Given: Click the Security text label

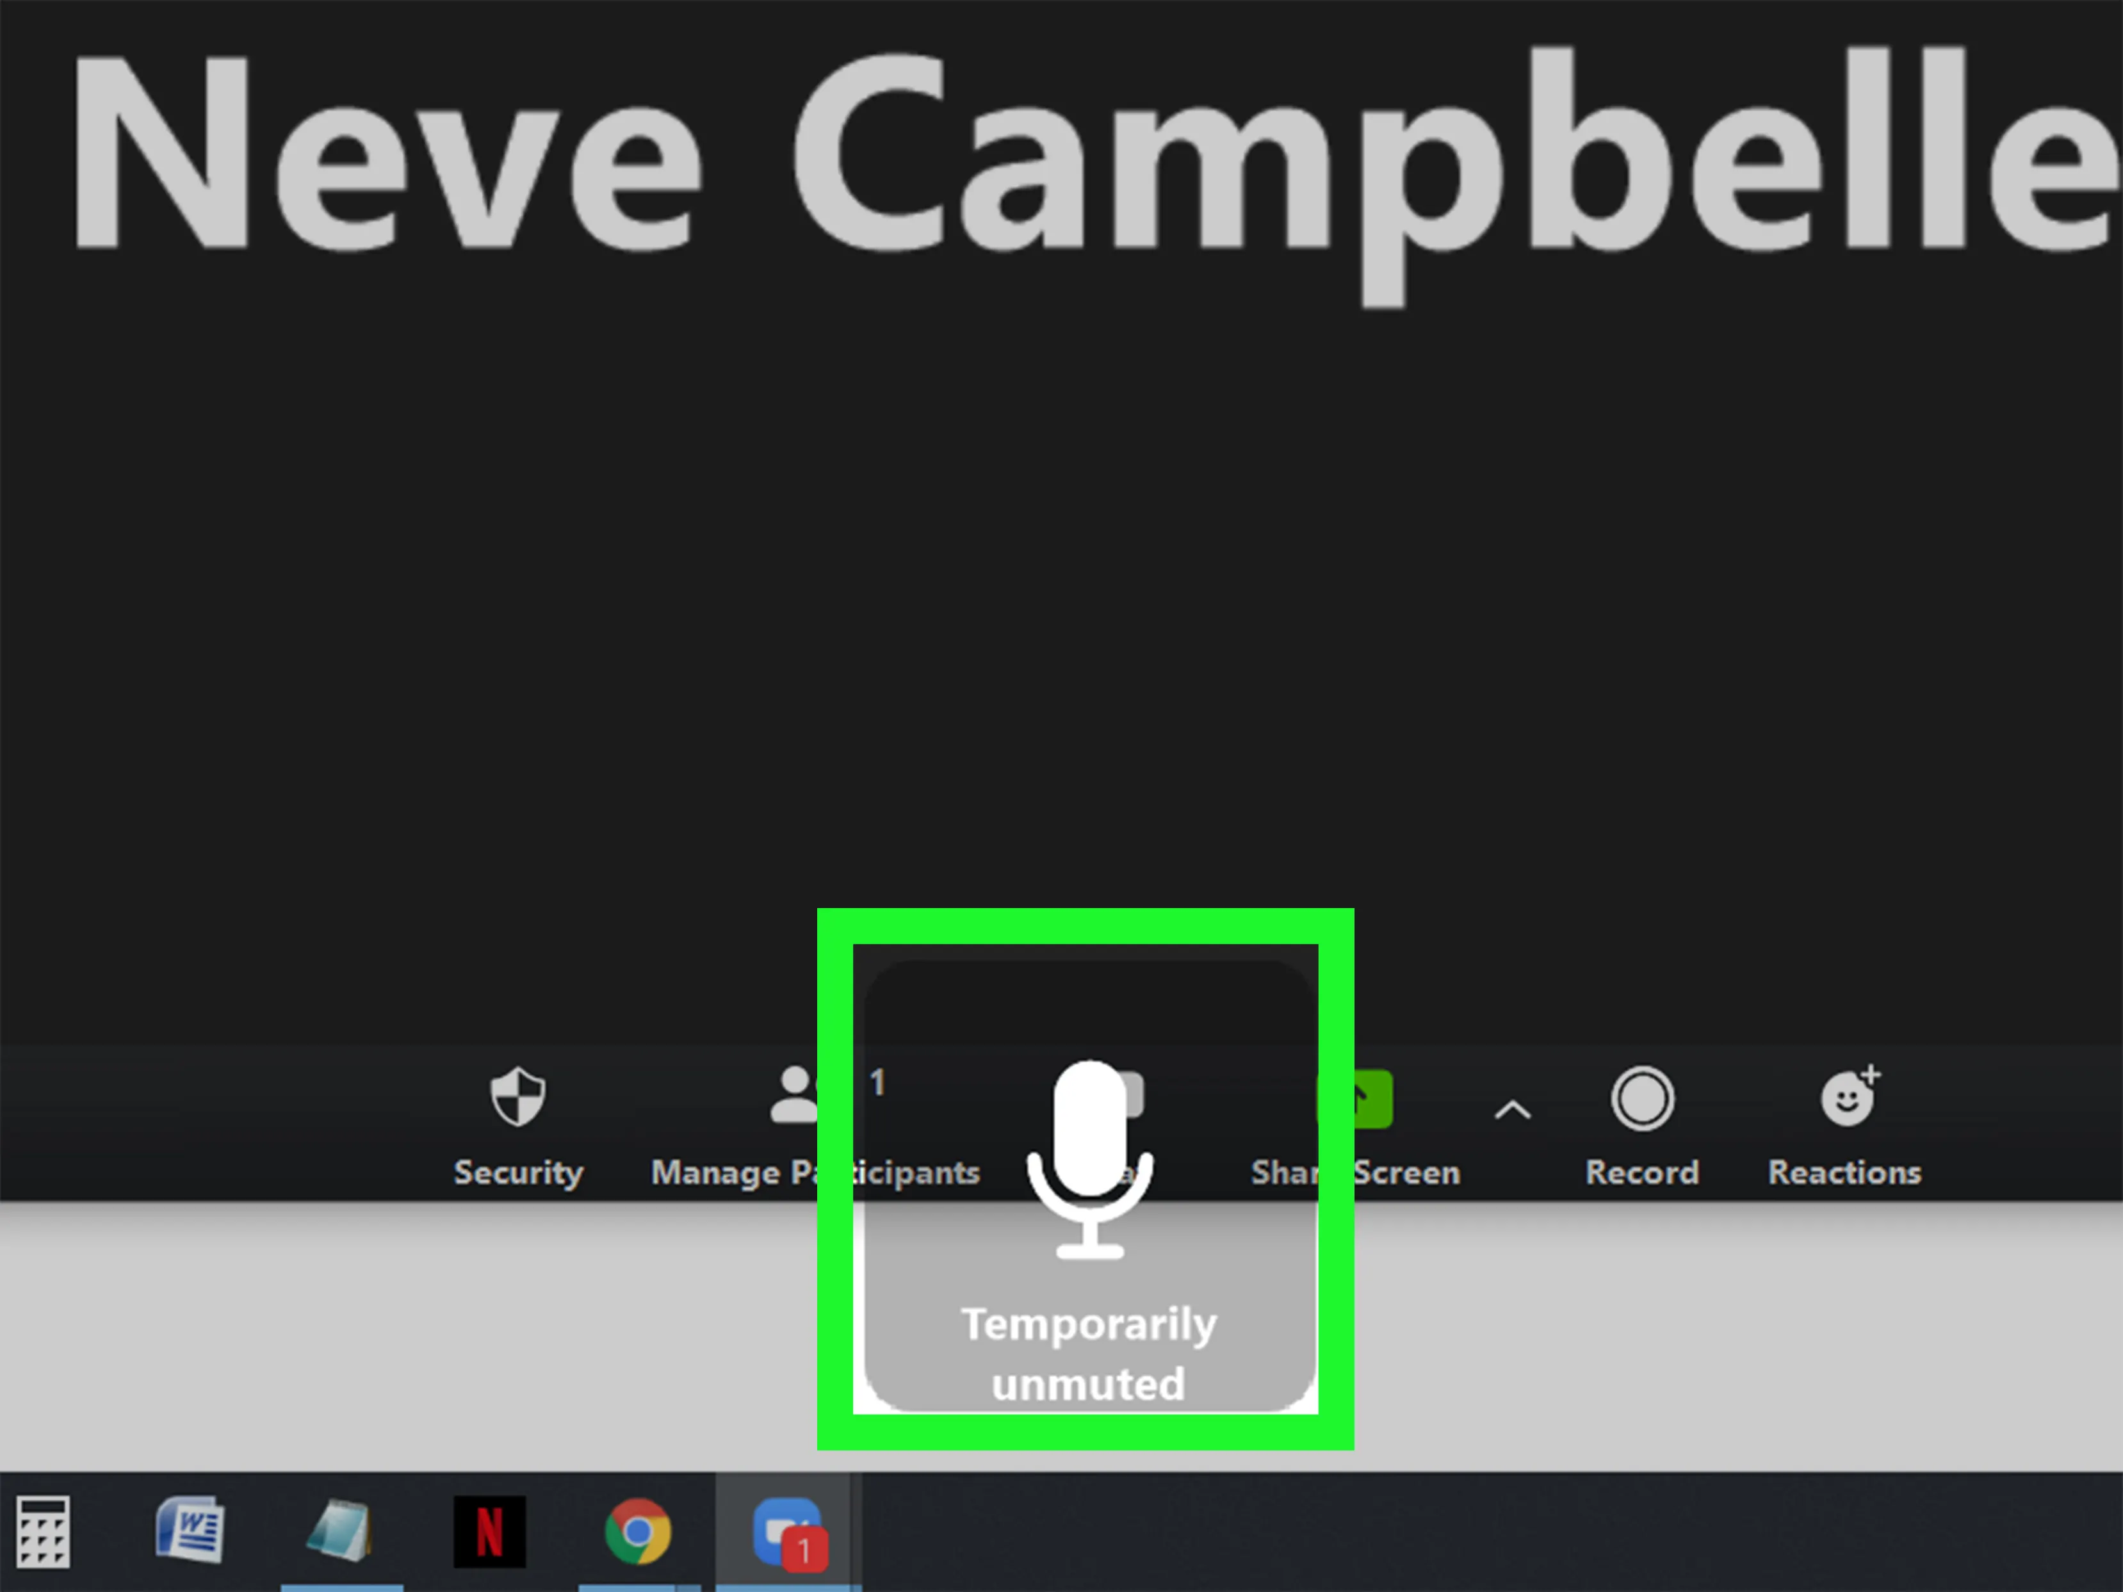Looking at the screenshot, I should coord(518,1173).
